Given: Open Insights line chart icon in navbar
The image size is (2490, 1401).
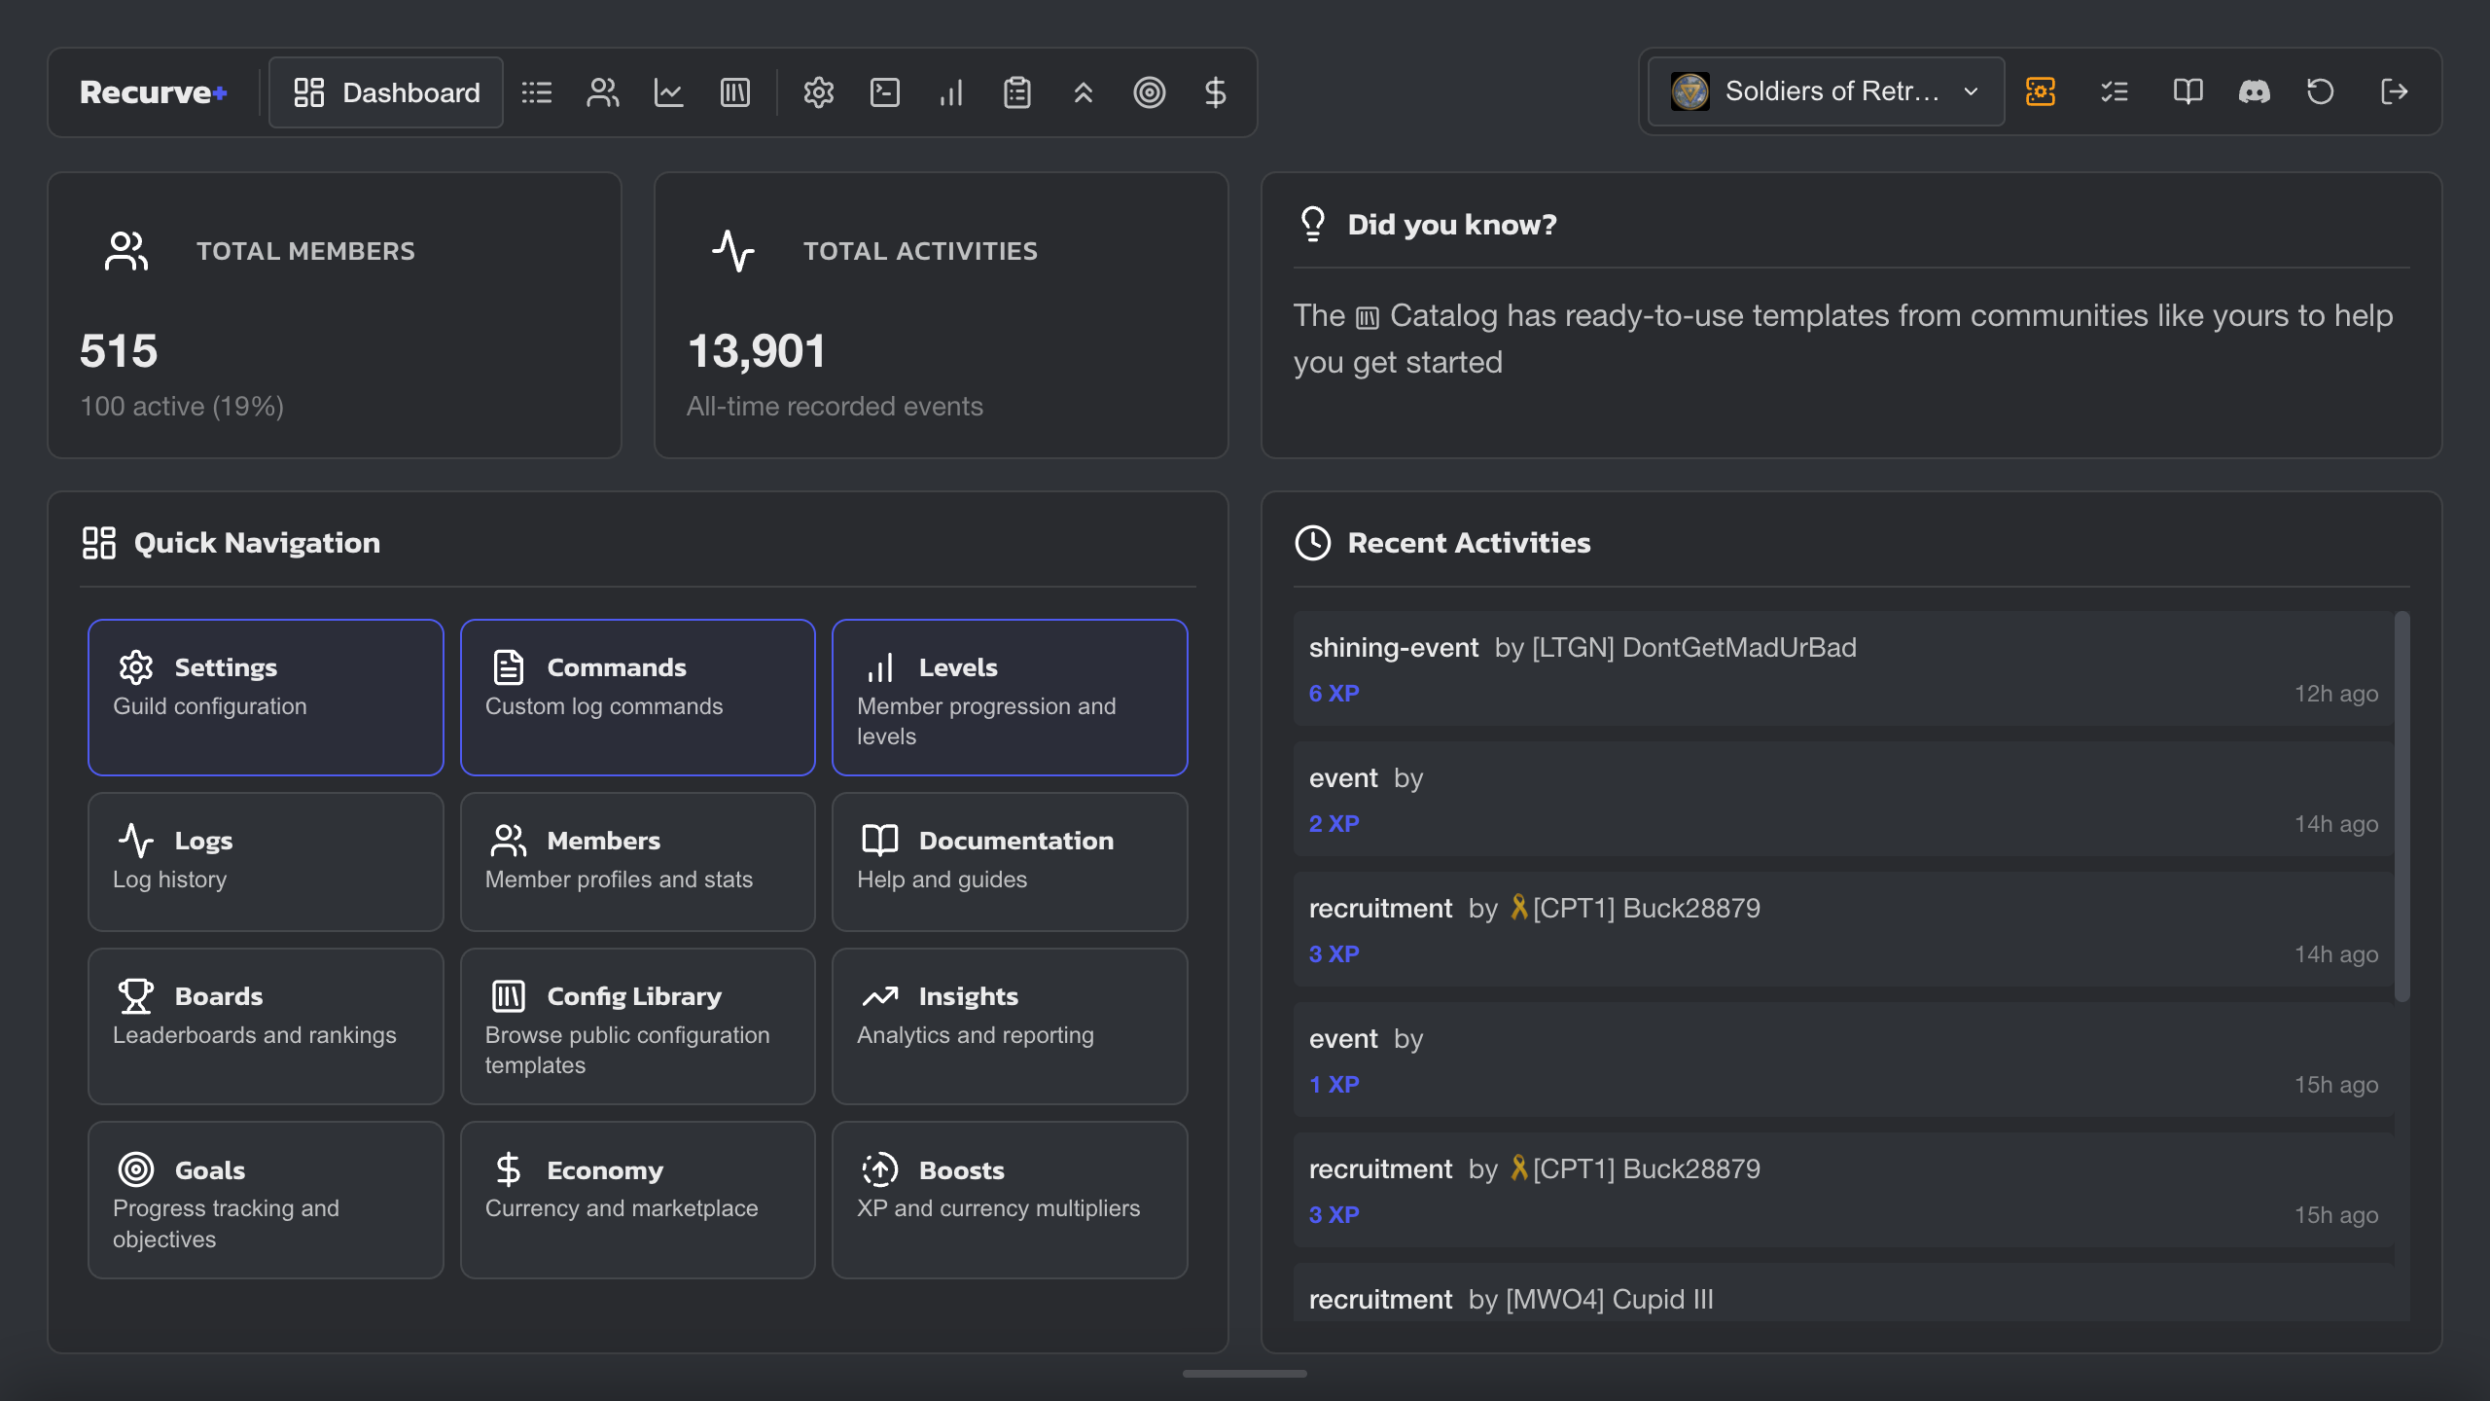Looking at the screenshot, I should (x=669, y=92).
